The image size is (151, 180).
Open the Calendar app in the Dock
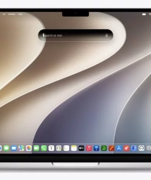pyautogui.click(x=51, y=148)
